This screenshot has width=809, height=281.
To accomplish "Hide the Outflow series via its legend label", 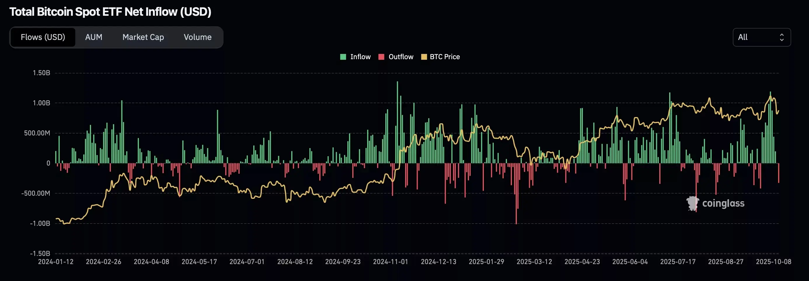I will coord(401,57).
